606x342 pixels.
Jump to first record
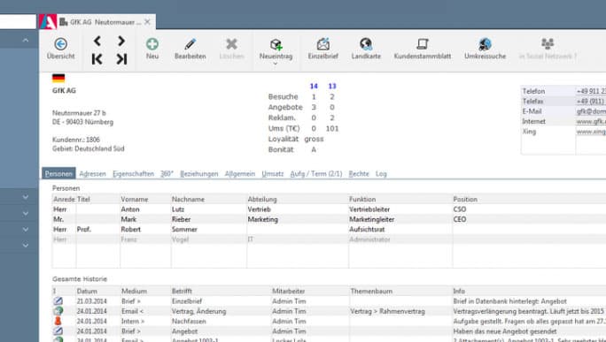coord(97,59)
